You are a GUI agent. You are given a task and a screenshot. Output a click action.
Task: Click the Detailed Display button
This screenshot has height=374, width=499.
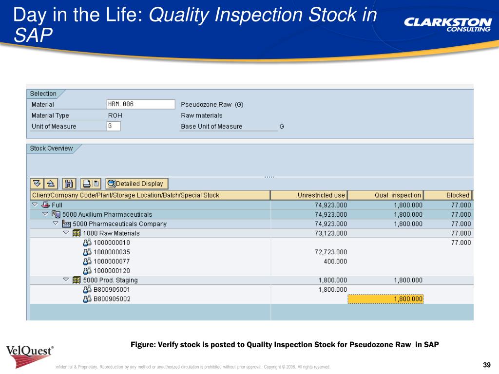tap(137, 184)
